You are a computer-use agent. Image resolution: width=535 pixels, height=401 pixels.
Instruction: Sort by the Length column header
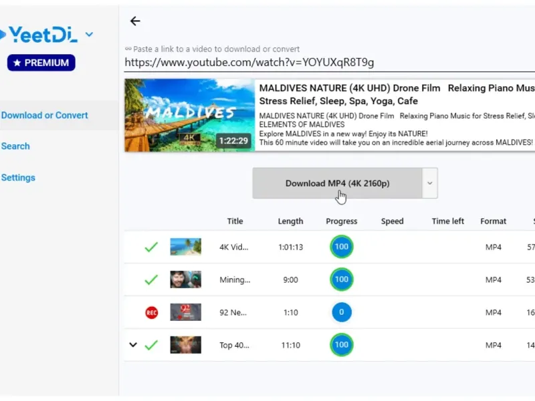[290, 221]
